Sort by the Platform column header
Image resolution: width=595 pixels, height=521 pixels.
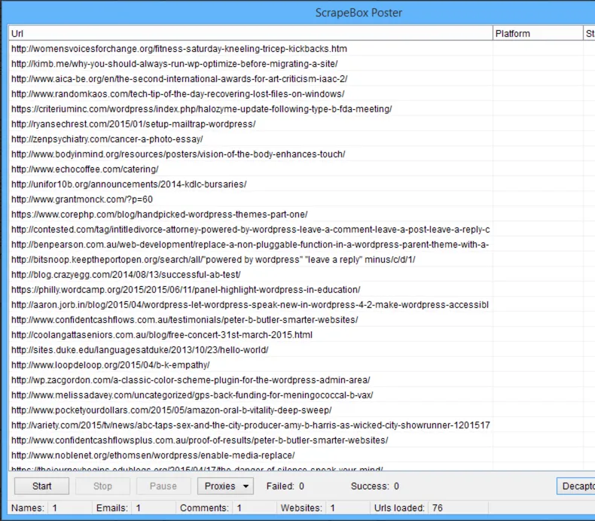point(538,33)
